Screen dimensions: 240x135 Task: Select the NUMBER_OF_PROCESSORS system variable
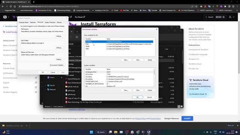point(119,84)
